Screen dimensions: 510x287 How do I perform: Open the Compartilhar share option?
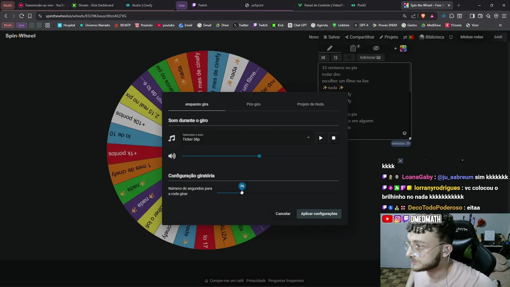(360, 37)
